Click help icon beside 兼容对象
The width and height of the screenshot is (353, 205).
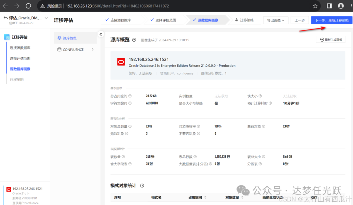tap(264, 126)
